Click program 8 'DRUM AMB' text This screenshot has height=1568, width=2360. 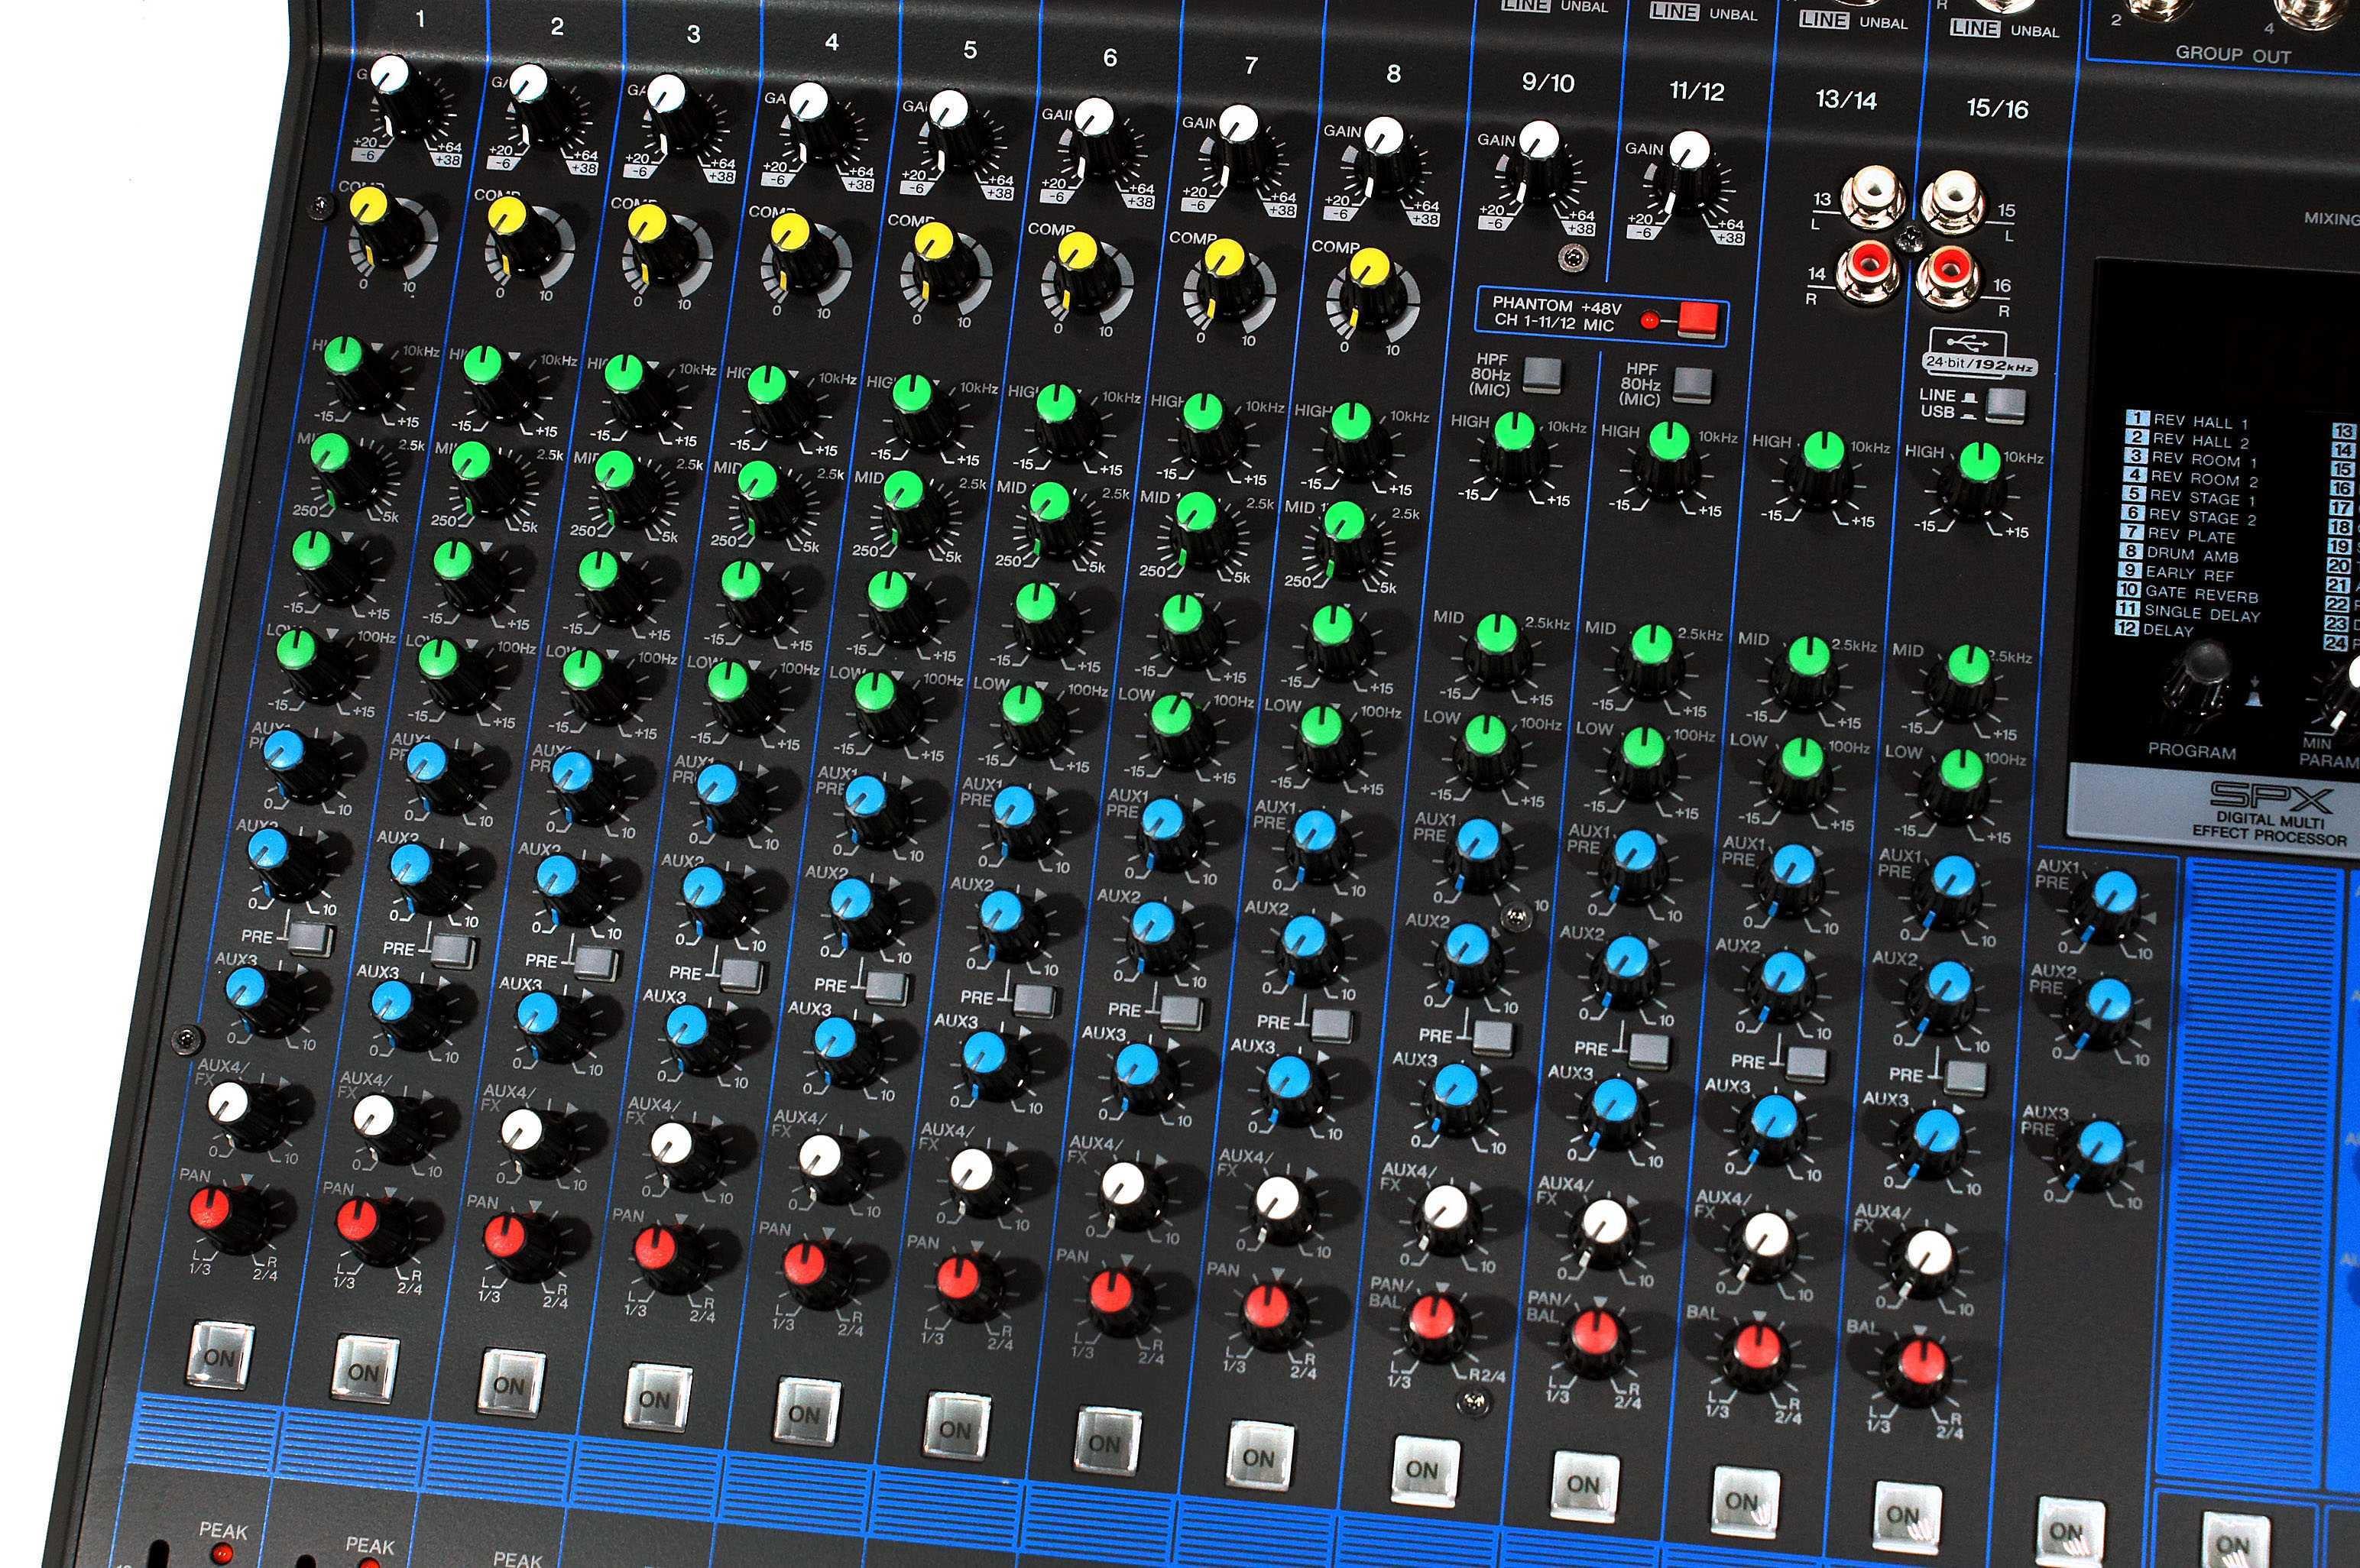tap(2192, 554)
